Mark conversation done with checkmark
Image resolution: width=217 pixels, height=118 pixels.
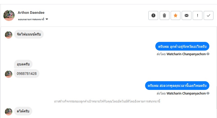click(209, 16)
